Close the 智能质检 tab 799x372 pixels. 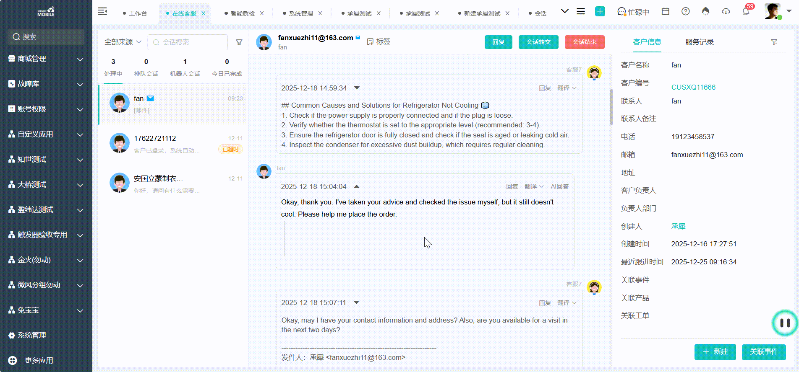click(x=262, y=13)
